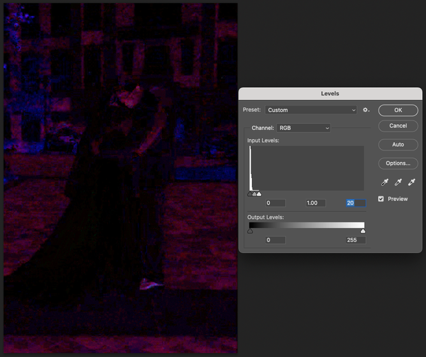Click the Auto button
The image size is (426, 357).
pyautogui.click(x=398, y=145)
